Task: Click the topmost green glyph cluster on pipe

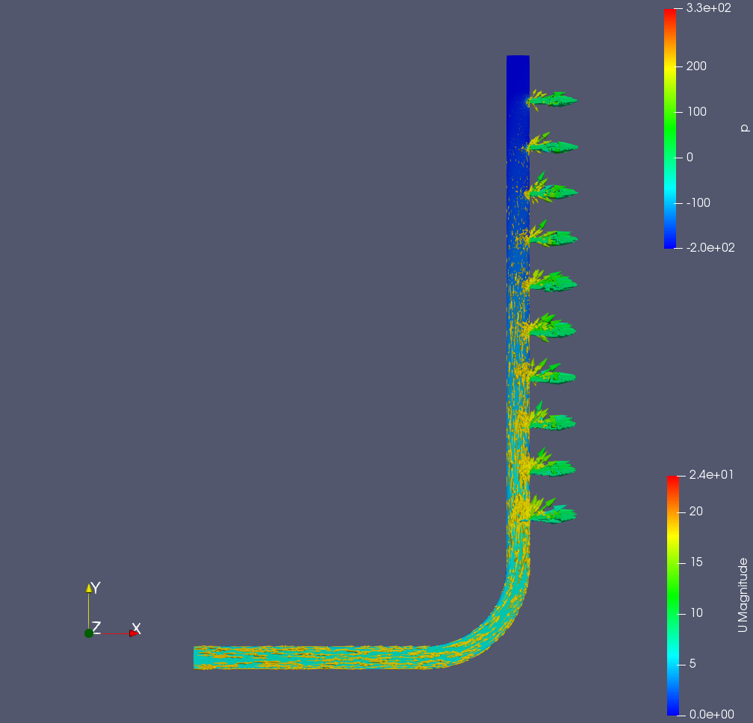Action: pos(554,99)
